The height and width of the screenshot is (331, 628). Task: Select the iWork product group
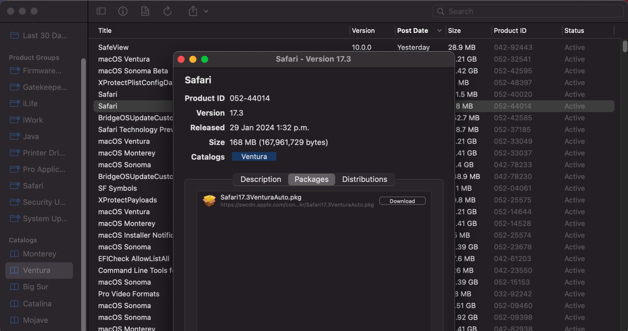39,120
